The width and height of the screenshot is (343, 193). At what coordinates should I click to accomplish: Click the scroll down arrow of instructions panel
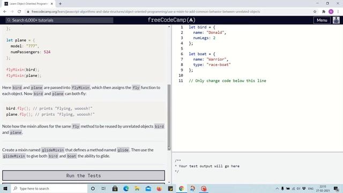[169, 182]
